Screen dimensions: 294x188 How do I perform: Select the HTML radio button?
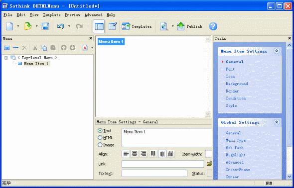(100, 138)
